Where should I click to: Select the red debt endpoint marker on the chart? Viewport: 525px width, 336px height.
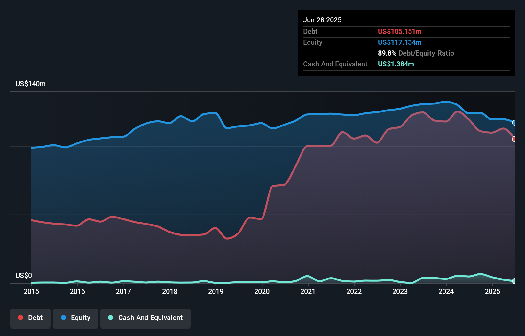[514, 139]
